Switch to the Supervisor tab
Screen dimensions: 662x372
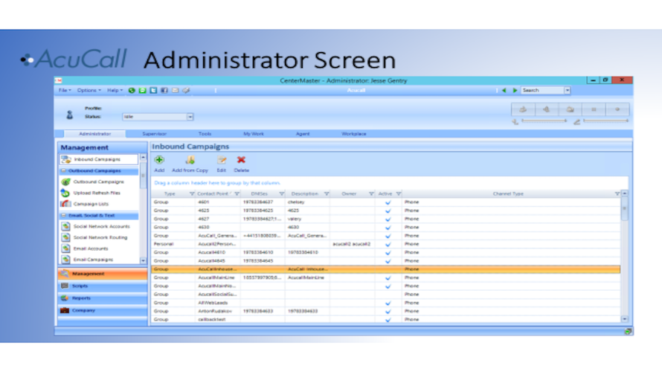pos(154,134)
